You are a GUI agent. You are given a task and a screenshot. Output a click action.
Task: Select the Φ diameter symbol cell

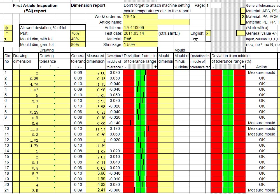[8, 28]
